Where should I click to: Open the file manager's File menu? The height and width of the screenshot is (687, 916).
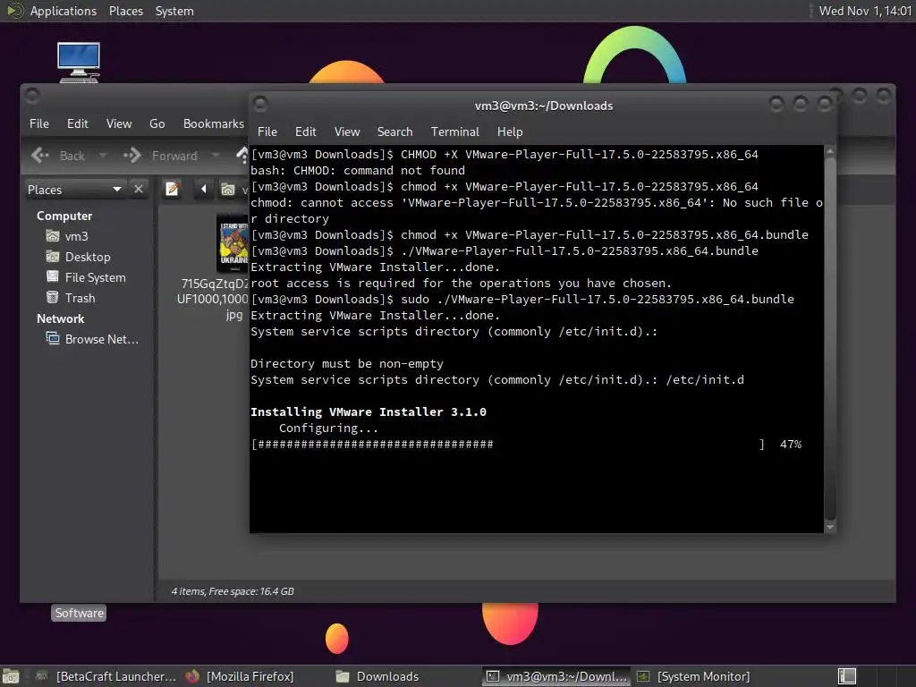pyautogui.click(x=39, y=123)
